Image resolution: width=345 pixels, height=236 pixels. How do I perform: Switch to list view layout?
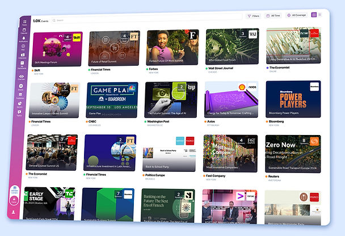pos(319,15)
